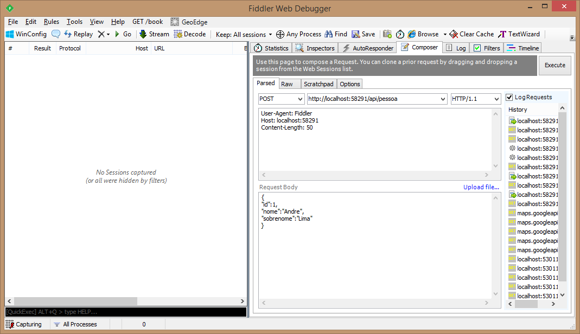Replay the selected sessions
Screen dimensions: 580x334
tap(79, 34)
